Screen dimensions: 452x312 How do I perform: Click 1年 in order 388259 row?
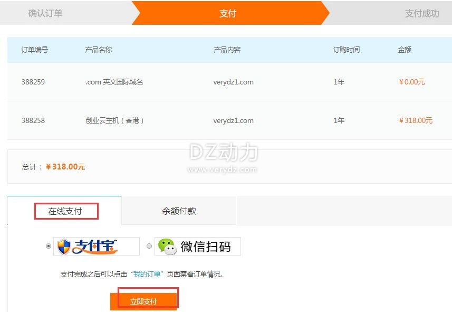tap(339, 82)
